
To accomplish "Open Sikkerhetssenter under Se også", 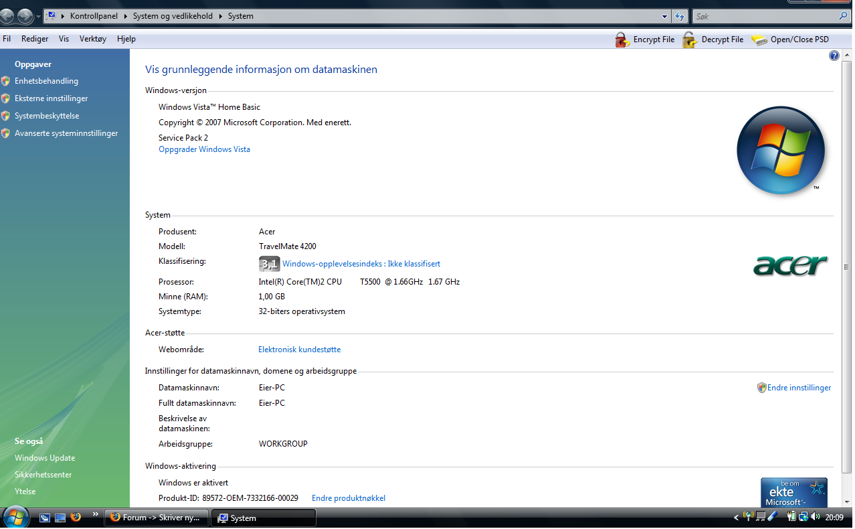I will pos(43,475).
